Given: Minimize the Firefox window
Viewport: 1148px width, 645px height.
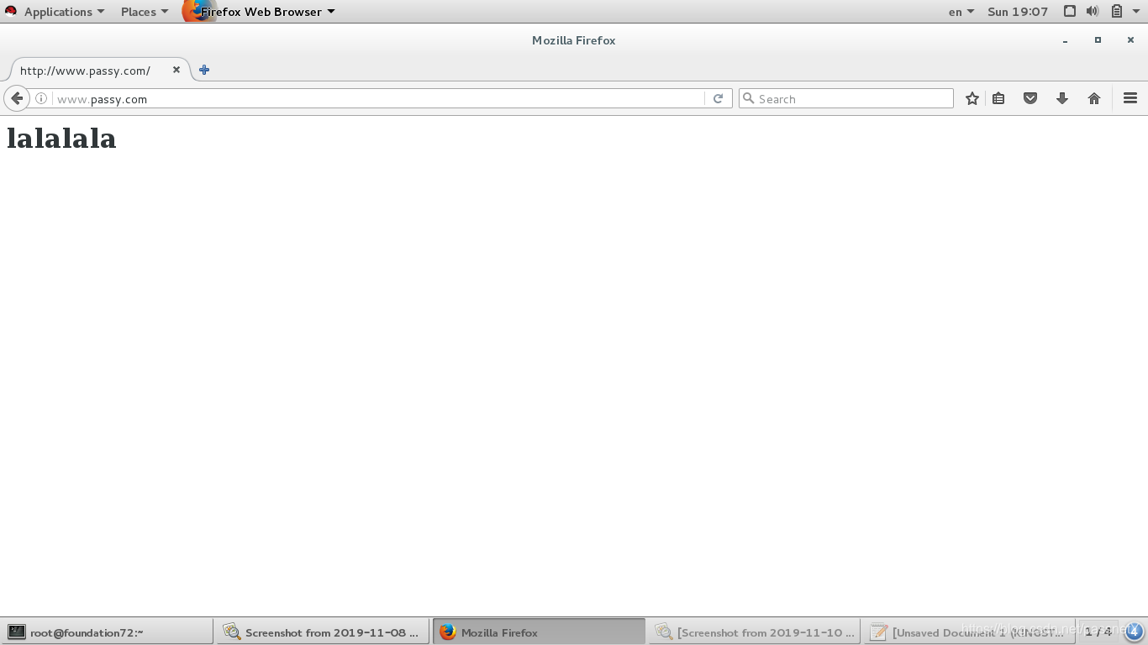Looking at the screenshot, I should (x=1065, y=40).
